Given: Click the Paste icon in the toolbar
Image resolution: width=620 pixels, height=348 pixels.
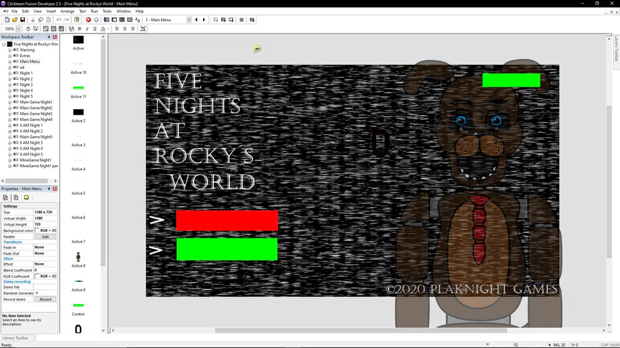Looking at the screenshot, I should click(x=49, y=20).
